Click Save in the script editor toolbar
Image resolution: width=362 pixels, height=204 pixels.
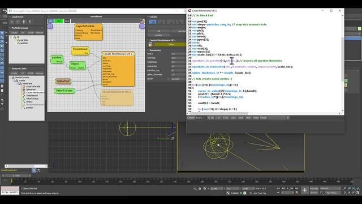[x=240, y=118]
